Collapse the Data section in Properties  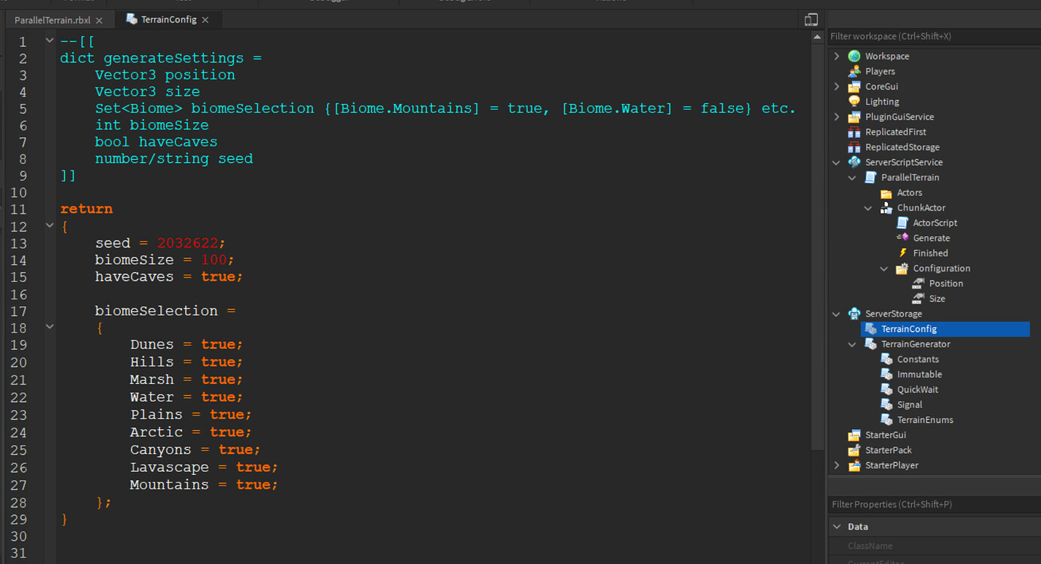(x=837, y=527)
